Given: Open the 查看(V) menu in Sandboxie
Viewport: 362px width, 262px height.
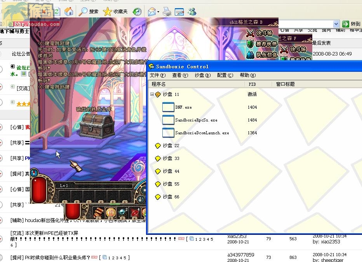Looking at the screenshot, I should point(180,75).
